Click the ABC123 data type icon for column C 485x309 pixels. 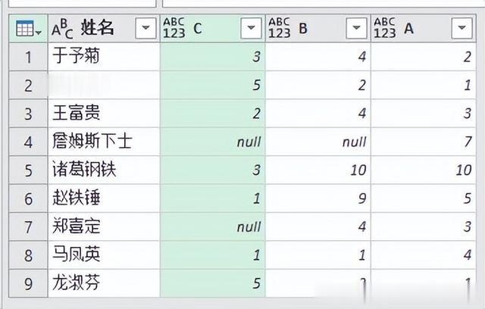[x=174, y=28]
